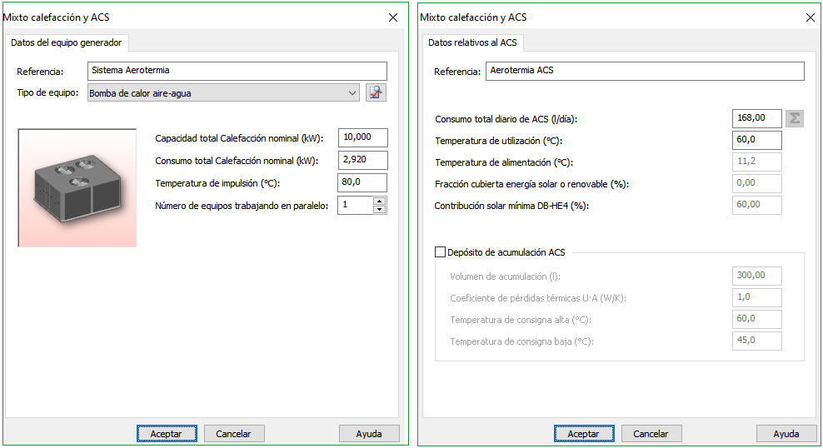Screen dimensions: 823x448
Task: Click the heat pump equipment image
Action: point(77,188)
